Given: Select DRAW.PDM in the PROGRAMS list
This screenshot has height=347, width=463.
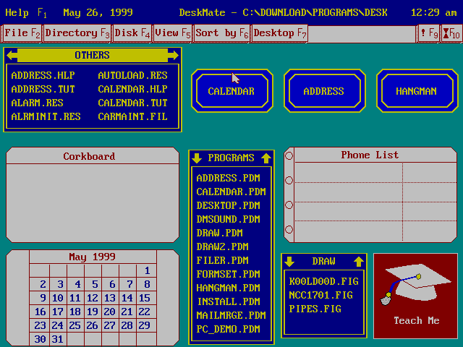Looking at the screenshot, I should click(220, 233).
